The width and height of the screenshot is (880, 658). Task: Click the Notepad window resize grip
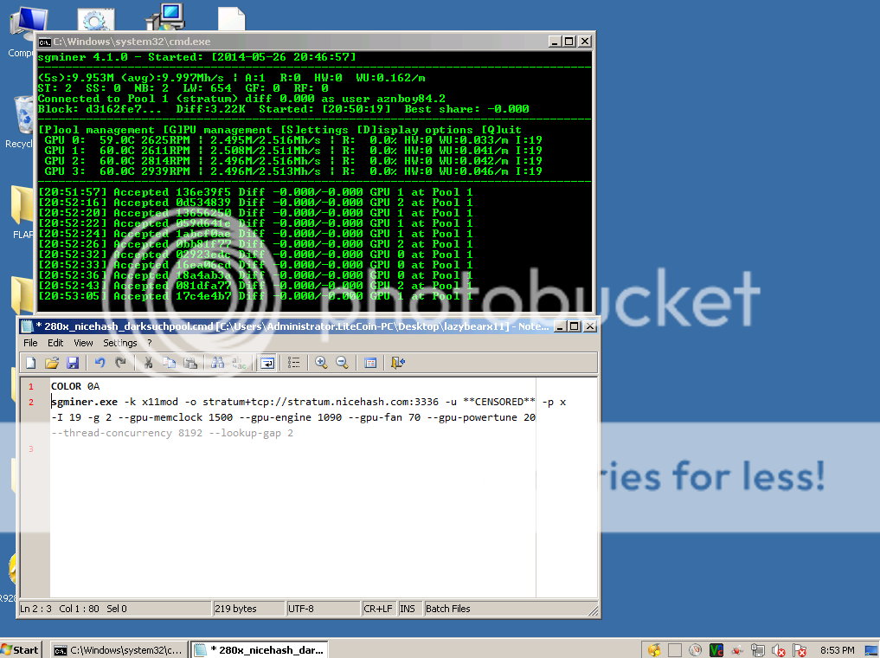[594, 611]
